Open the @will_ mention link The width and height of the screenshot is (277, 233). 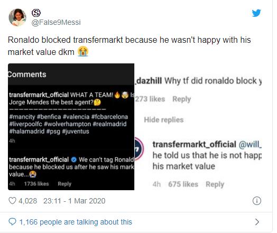250,145
